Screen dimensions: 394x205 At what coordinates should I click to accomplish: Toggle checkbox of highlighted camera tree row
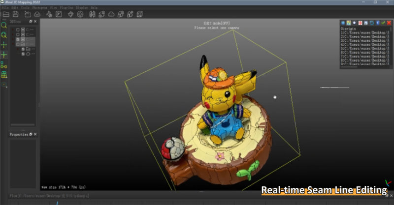click(x=18, y=39)
